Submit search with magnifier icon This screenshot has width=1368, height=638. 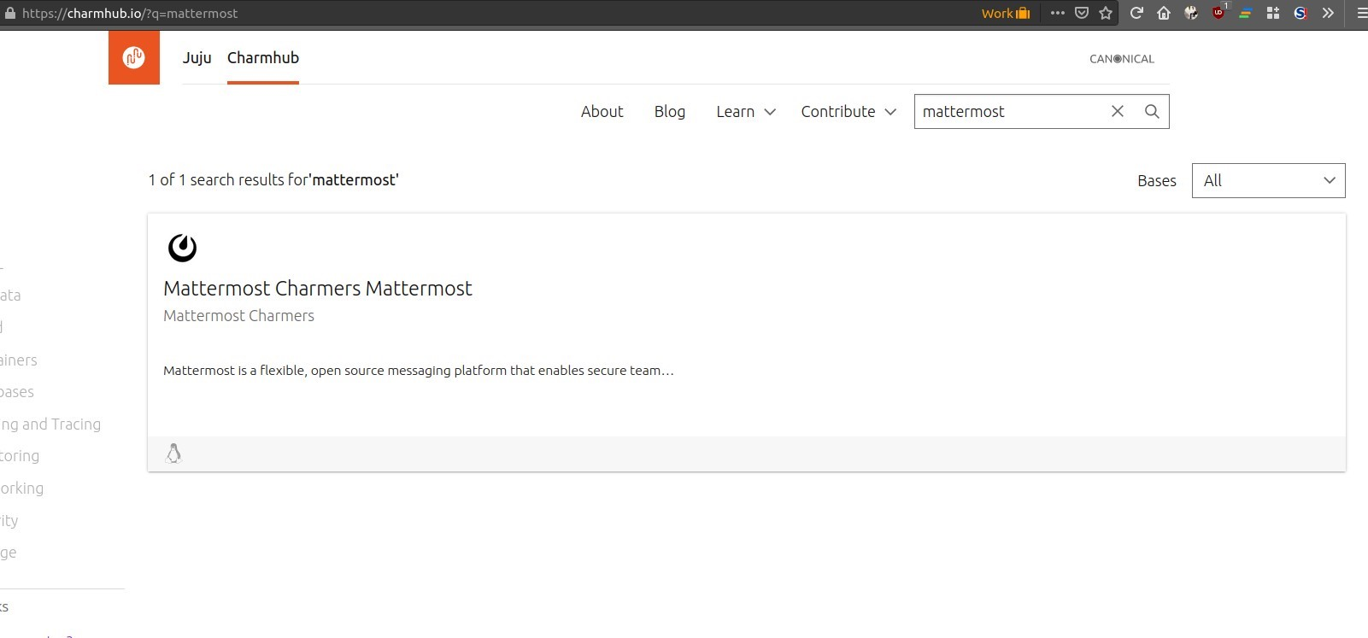(1152, 111)
